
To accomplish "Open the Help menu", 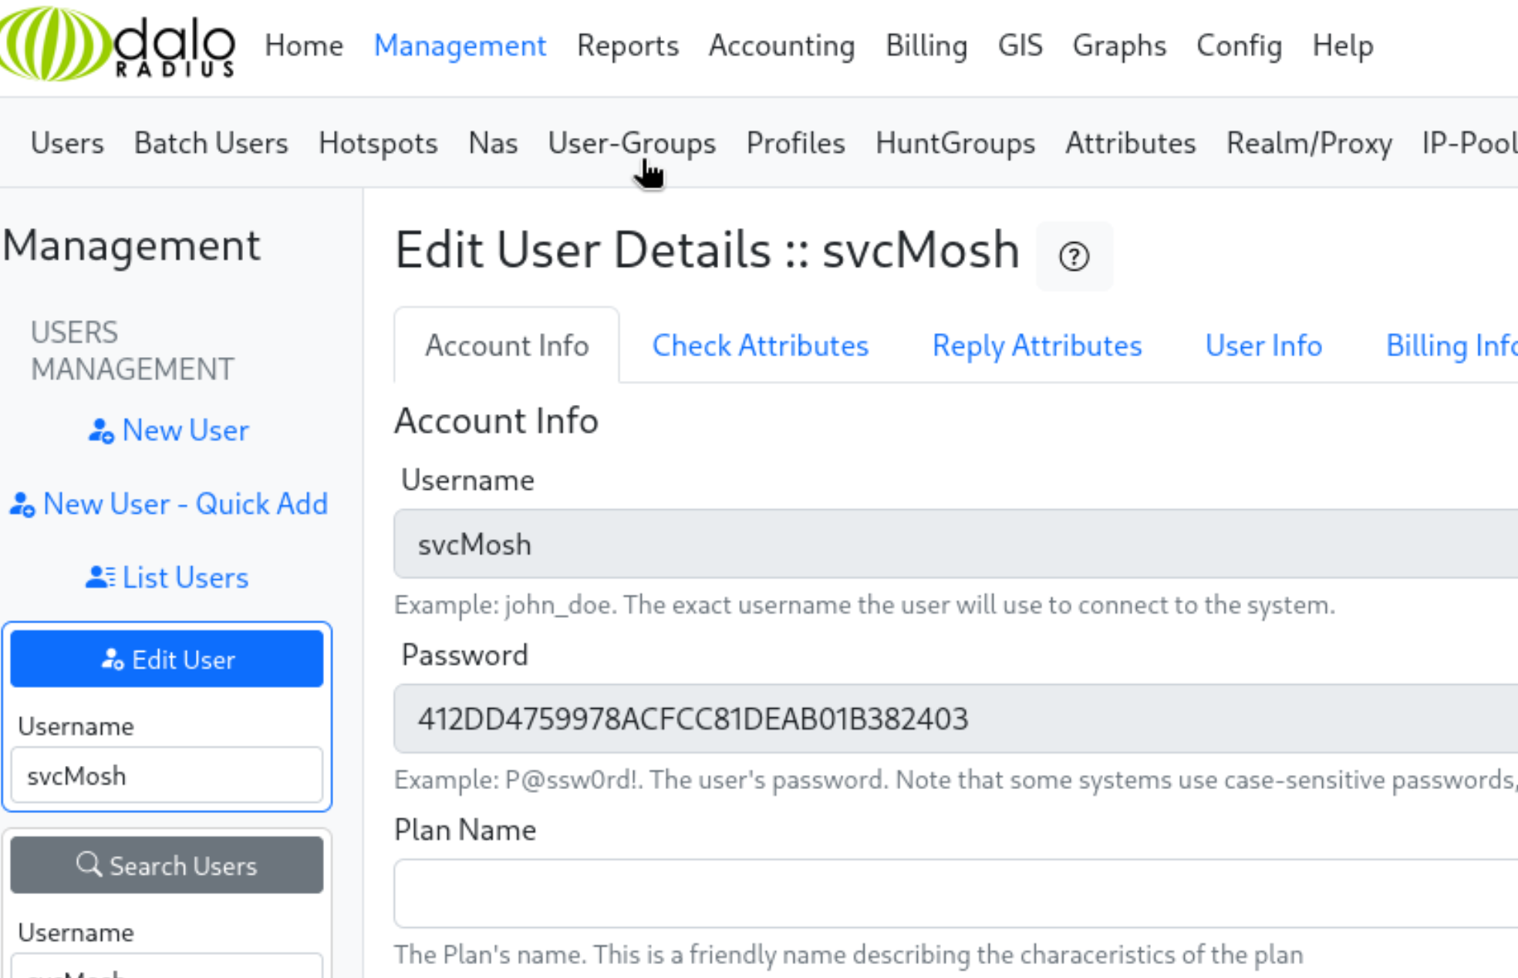I will click(x=1343, y=46).
